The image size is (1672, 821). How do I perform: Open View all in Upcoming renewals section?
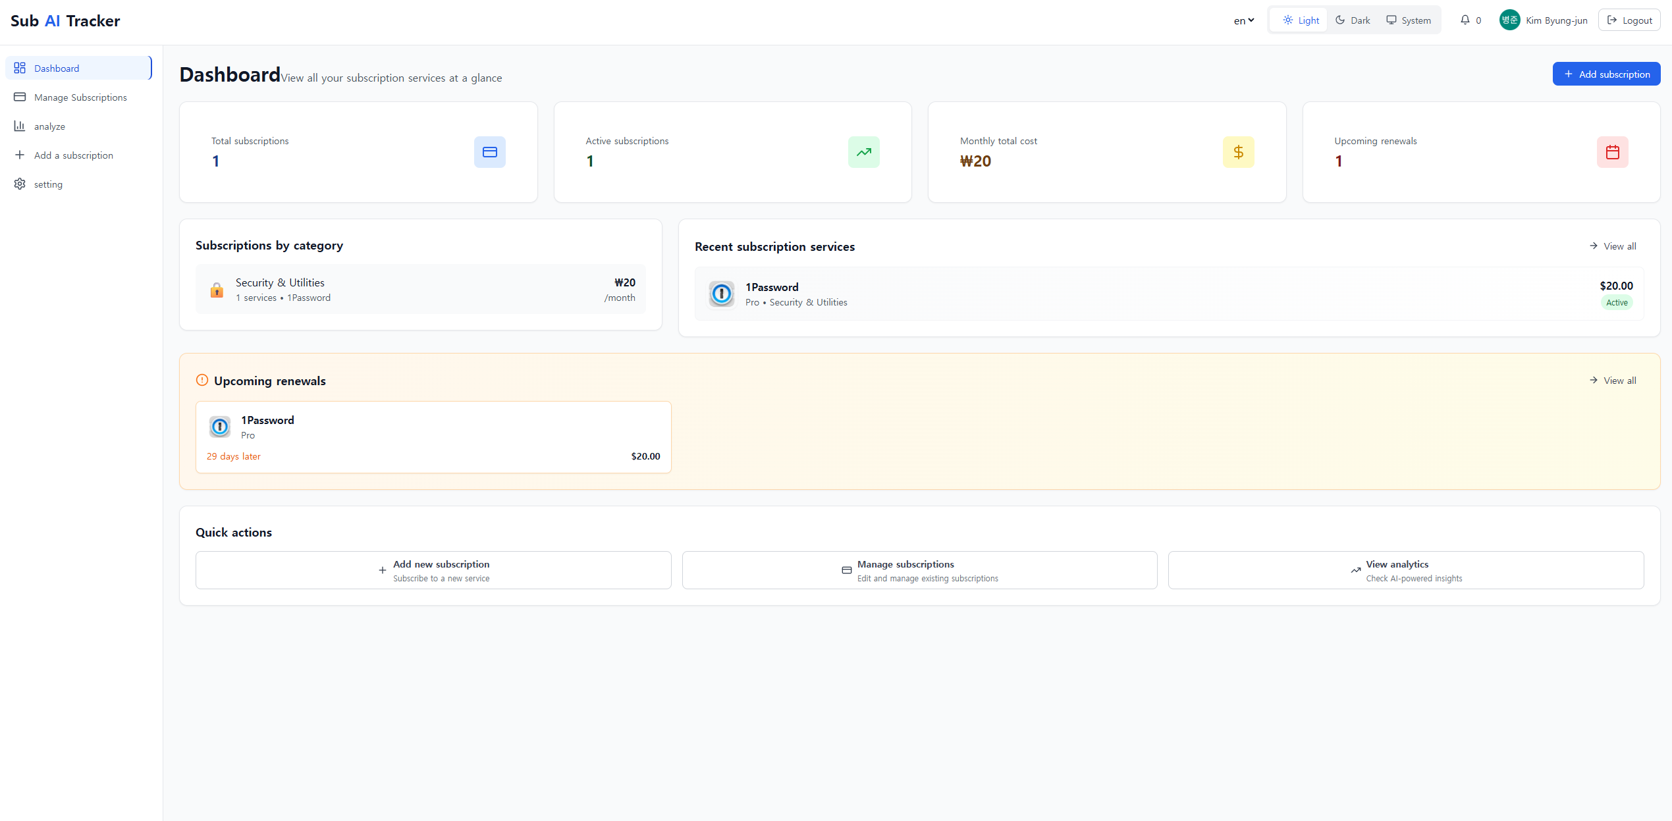(x=1613, y=381)
